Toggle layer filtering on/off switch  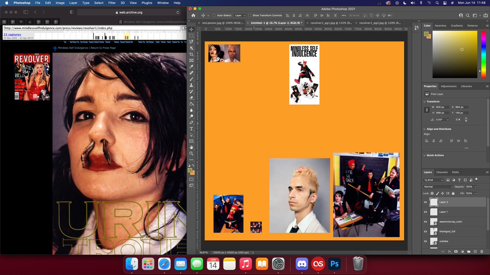click(x=476, y=179)
